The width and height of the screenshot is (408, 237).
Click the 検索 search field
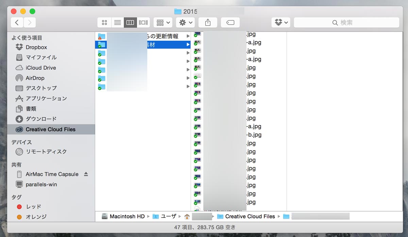(x=346, y=23)
